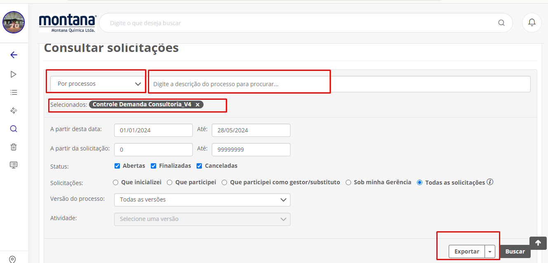
Task: Choose the Sob minha Gerência radio option
Action: coord(348,182)
